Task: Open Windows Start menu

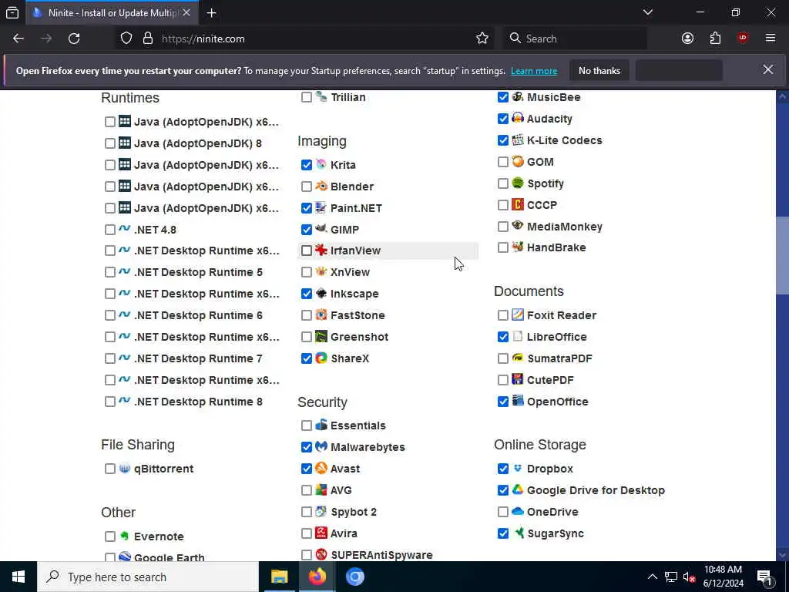Action: 18,577
